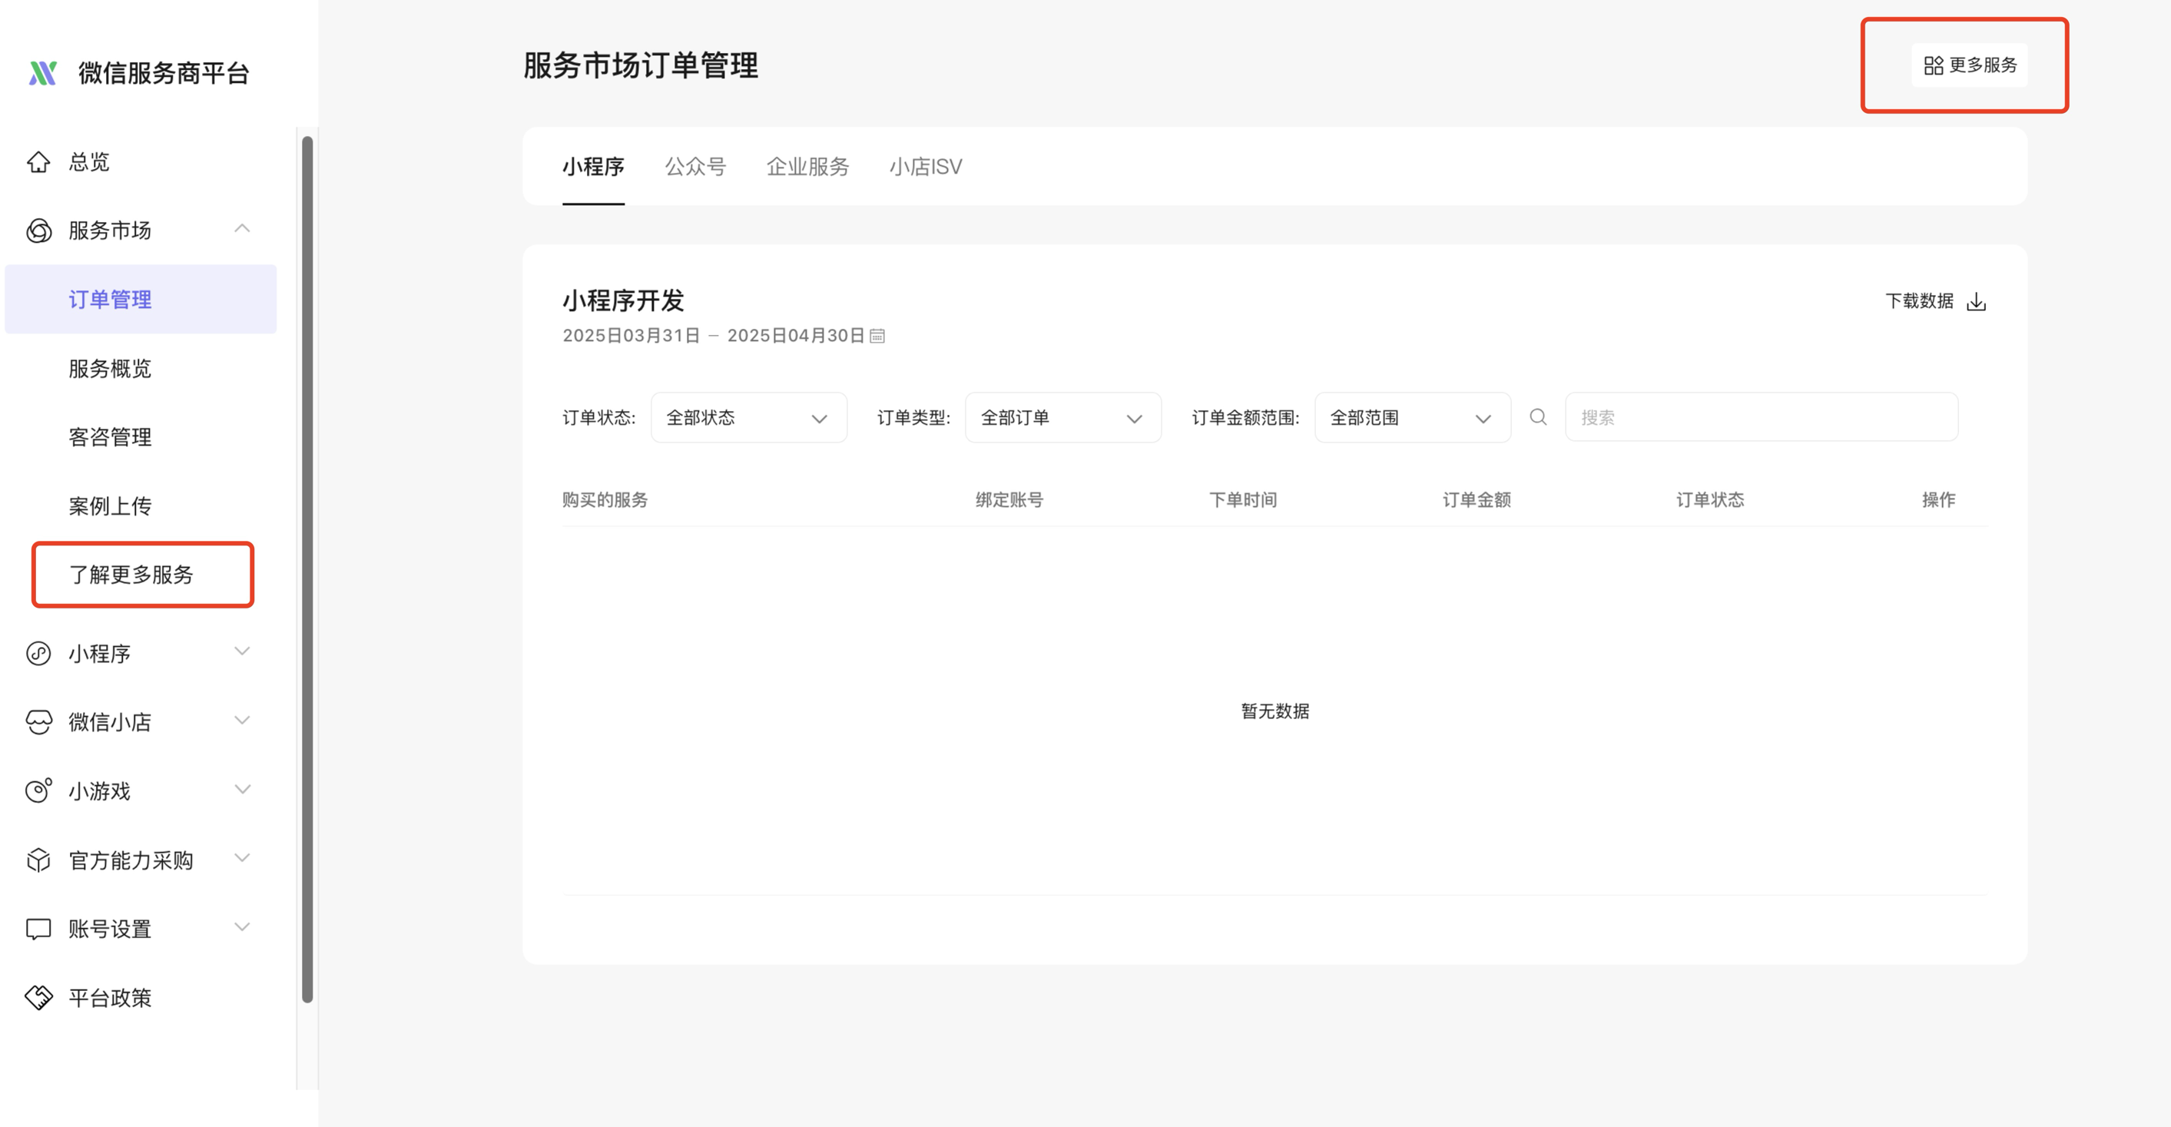Click the 平台政策 handshake icon
The height and width of the screenshot is (1127, 2171).
click(x=38, y=998)
